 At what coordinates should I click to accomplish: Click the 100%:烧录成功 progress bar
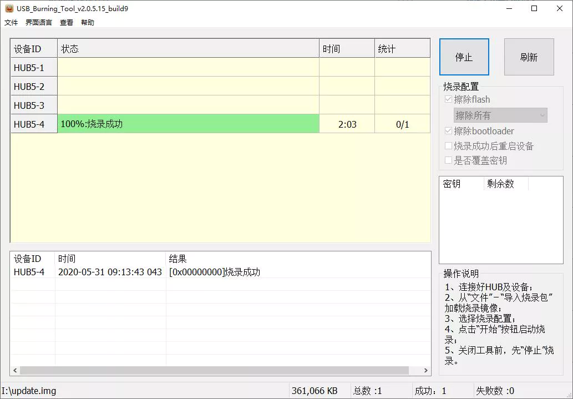pos(188,124)
